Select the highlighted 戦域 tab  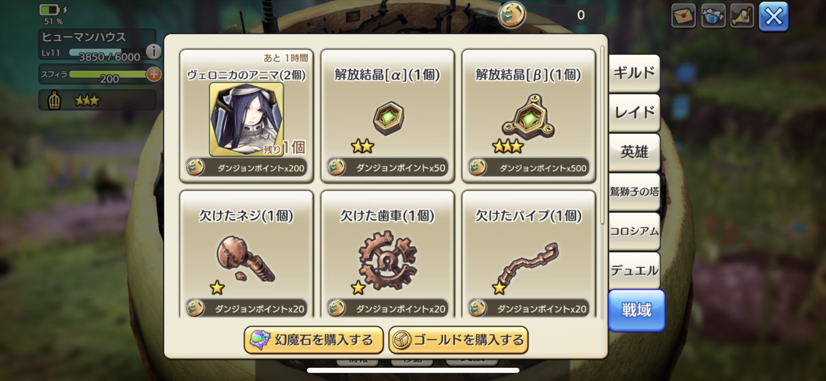pyautogui.click(x=637, y=311)
